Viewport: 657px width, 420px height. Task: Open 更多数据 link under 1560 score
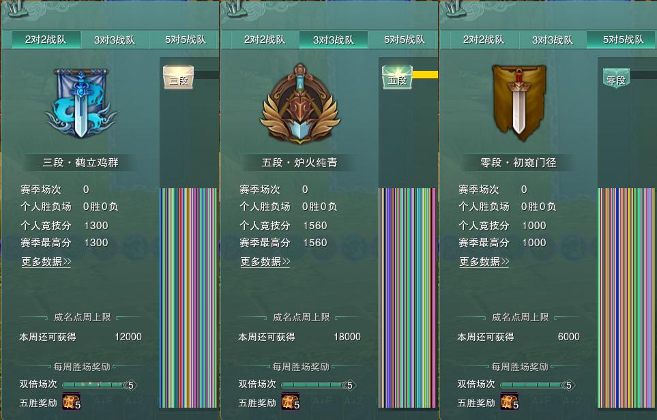(265, 262)
